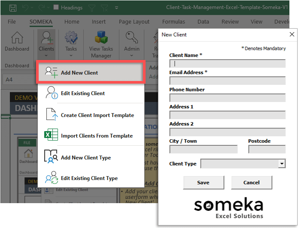The width and height of the screenshot is (298, 228).
Task: Click the import template document arrow icon
Action: click(52, 114)
